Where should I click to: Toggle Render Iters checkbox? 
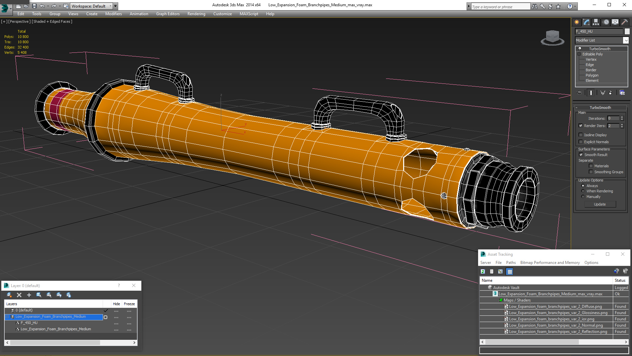pos(580,126)
